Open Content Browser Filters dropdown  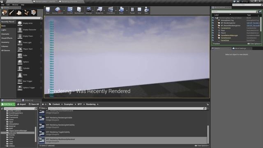(43, 109)
